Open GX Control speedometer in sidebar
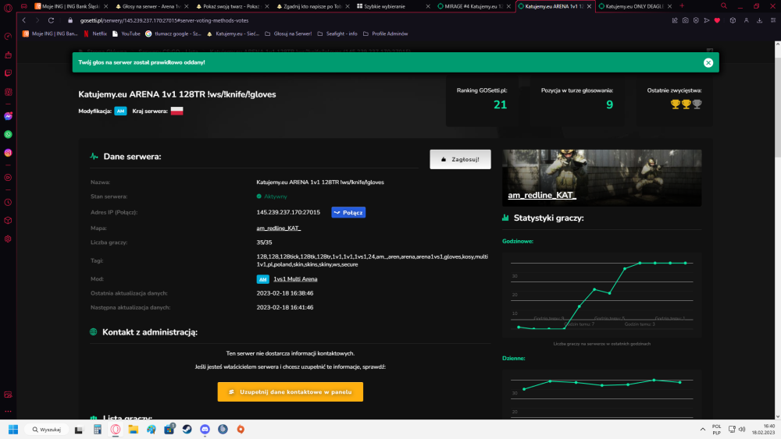 coord(8,37)
